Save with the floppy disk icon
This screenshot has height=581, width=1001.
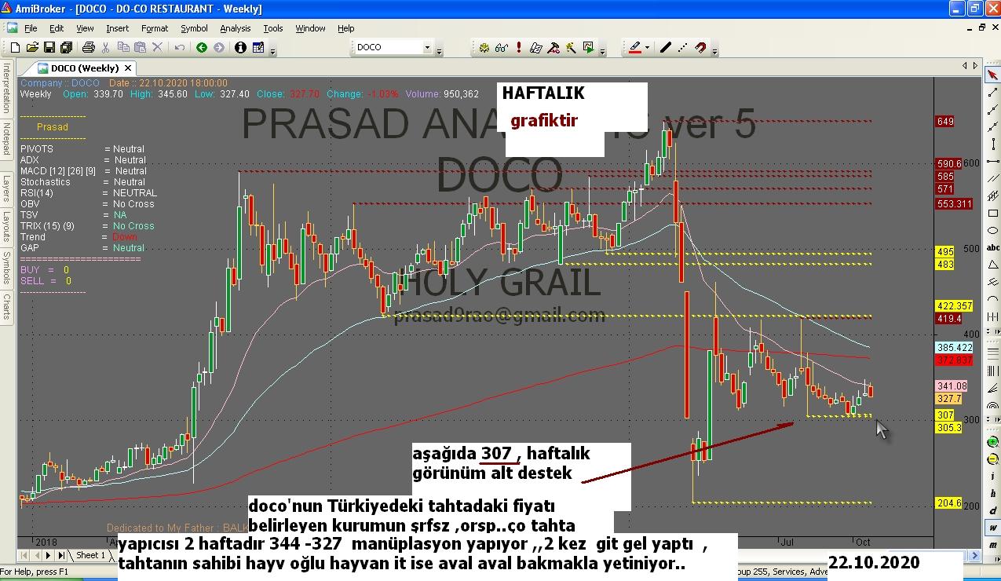point(49,48)
